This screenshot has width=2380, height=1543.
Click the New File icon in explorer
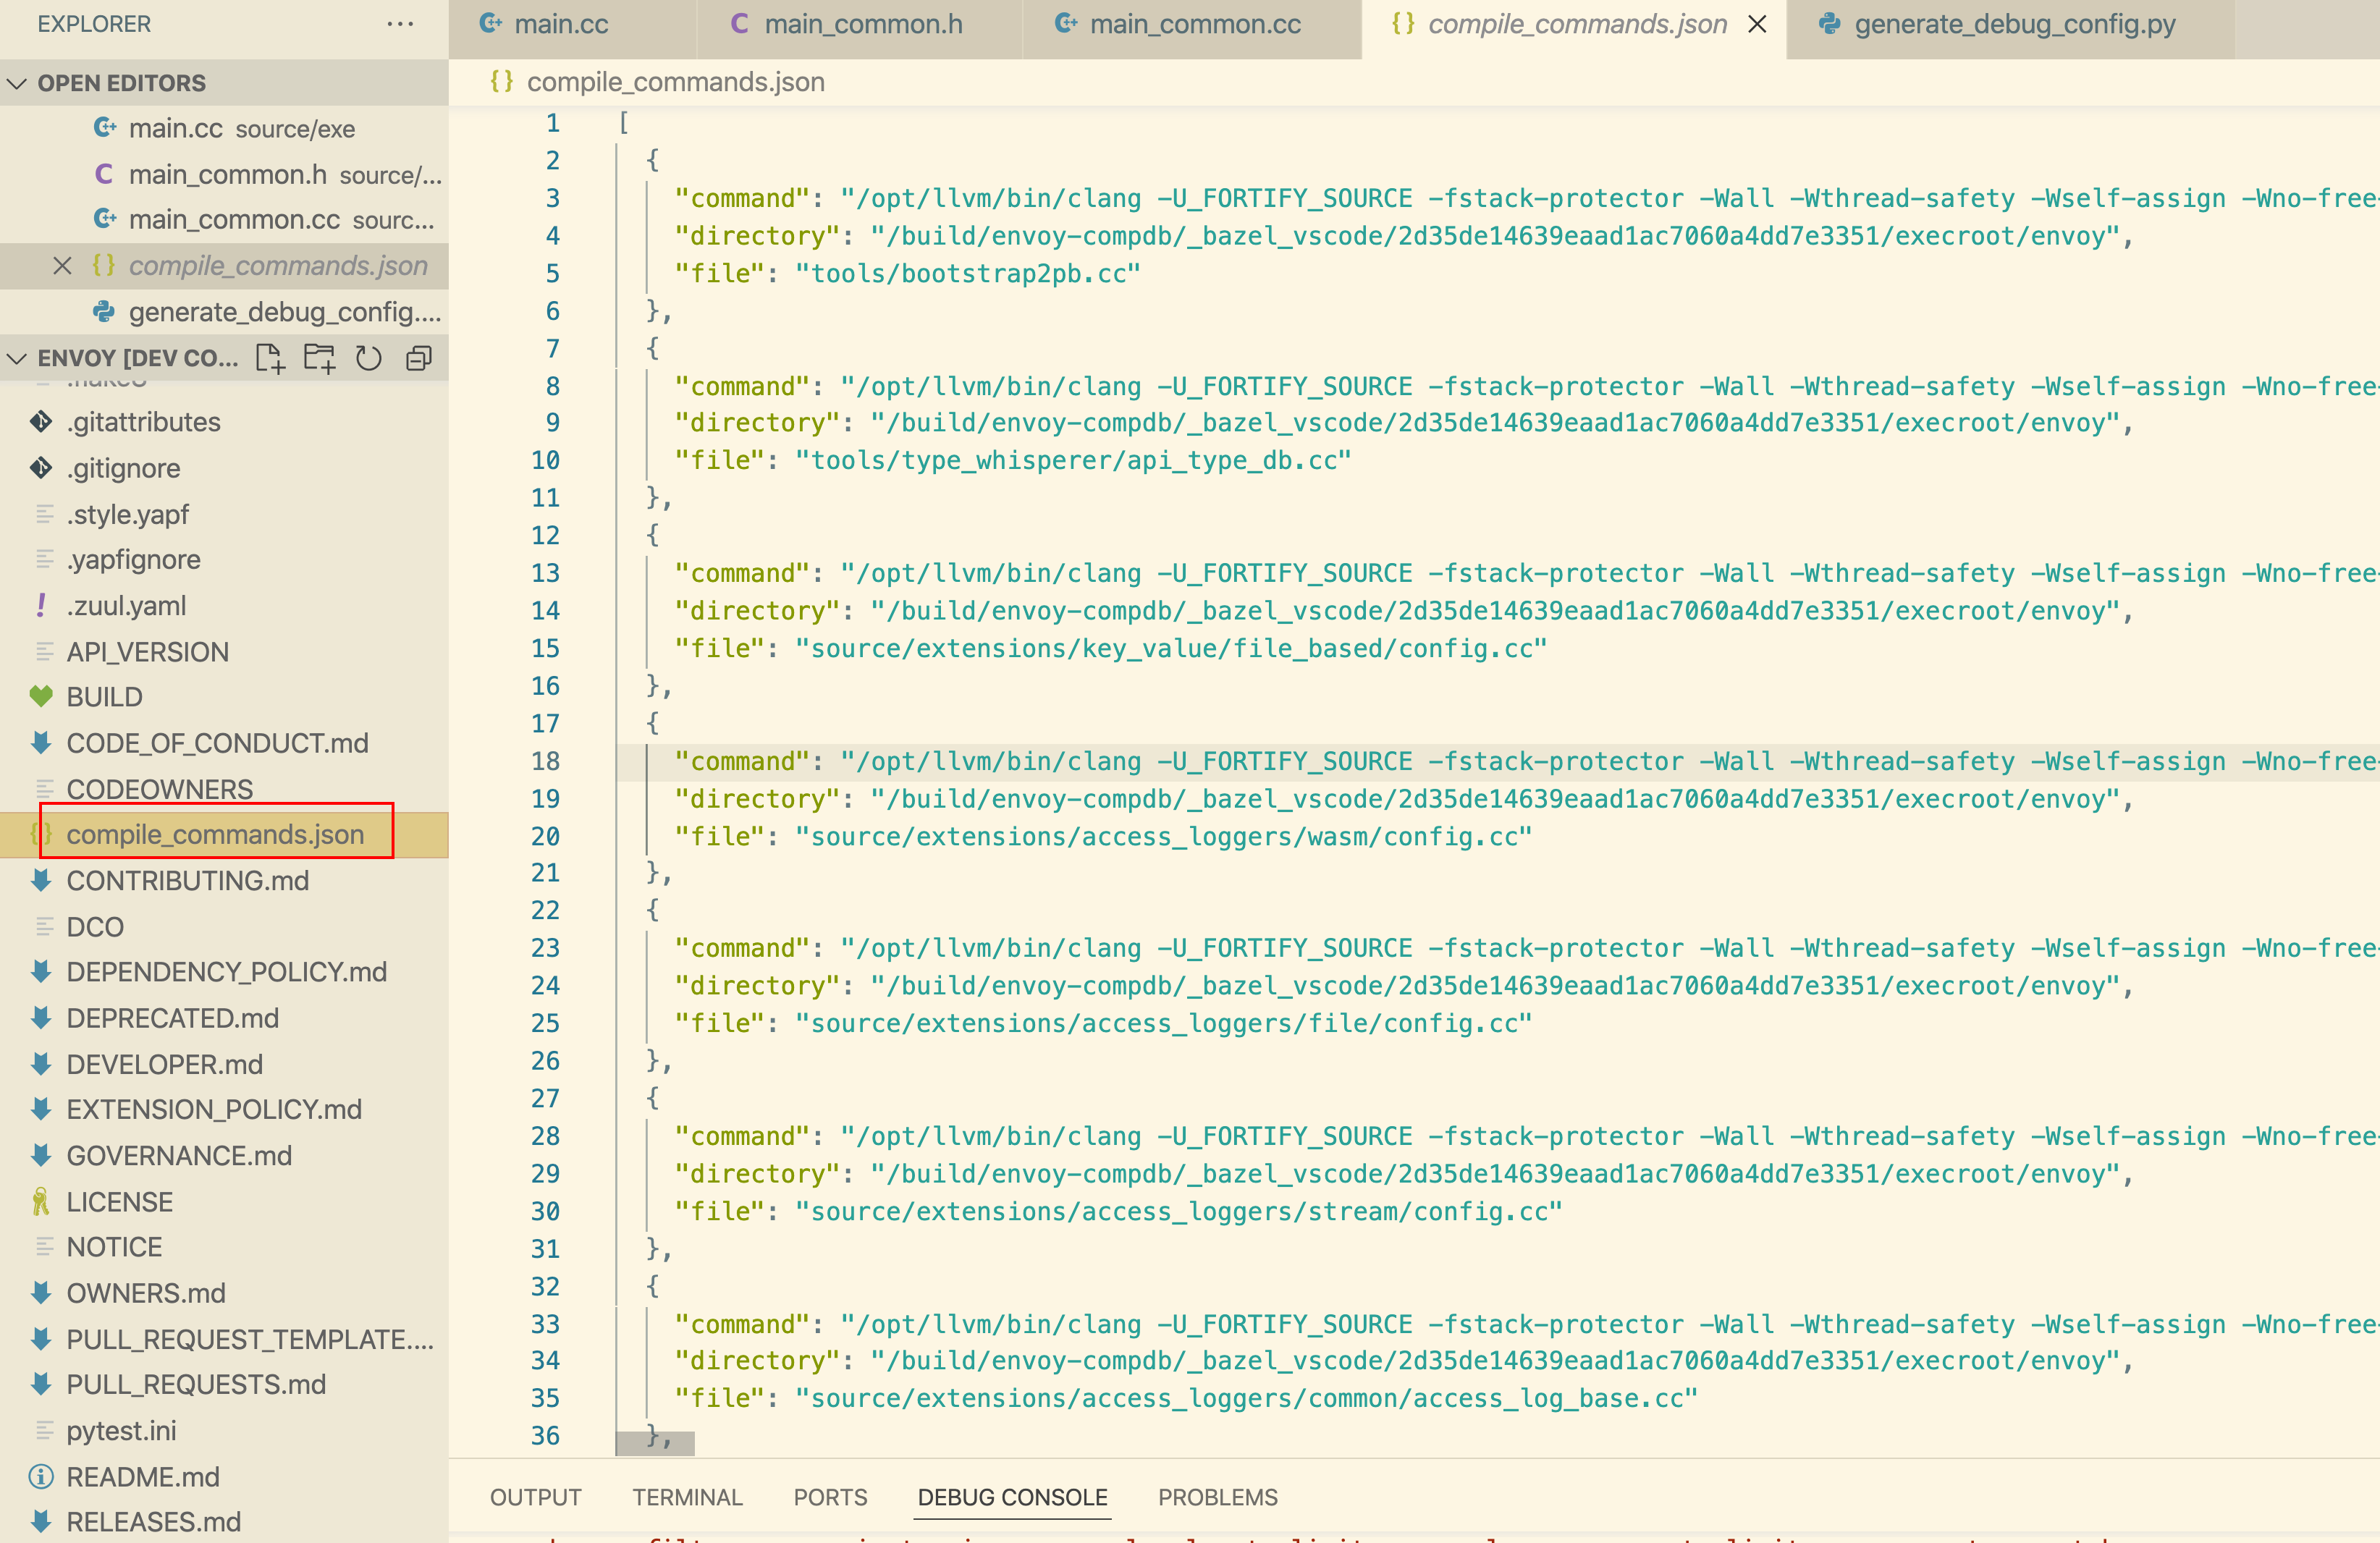(x=269, y=358)
